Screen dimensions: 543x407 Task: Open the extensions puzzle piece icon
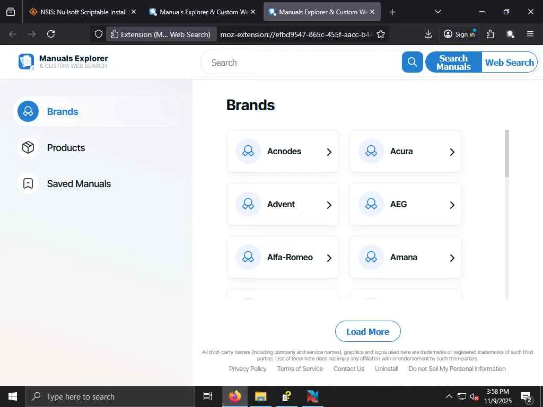490,34
